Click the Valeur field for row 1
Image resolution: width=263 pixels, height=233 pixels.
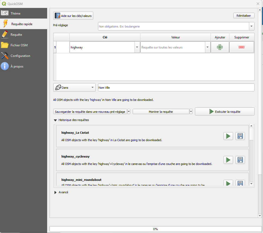click(173, 47)
